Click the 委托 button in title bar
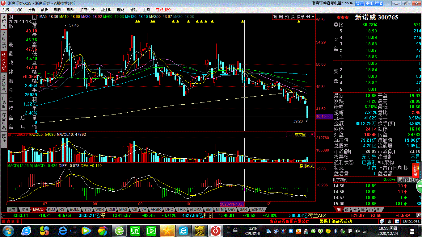This screenshot has height=237, width=422. (x=369, y=3)
